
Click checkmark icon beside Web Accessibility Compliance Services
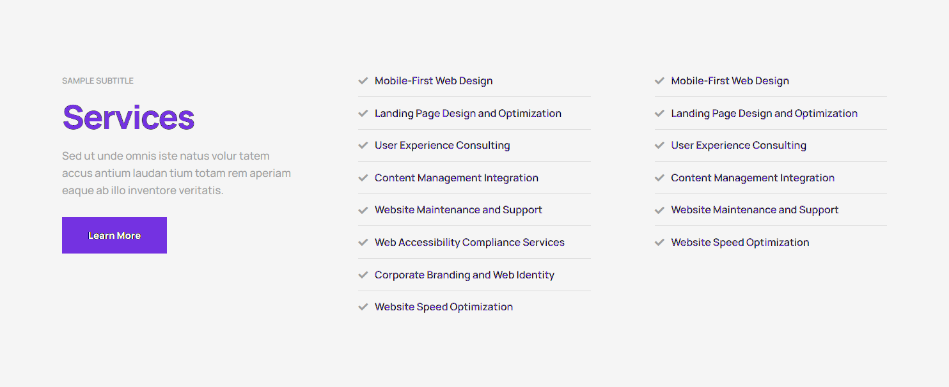[363, 243]
